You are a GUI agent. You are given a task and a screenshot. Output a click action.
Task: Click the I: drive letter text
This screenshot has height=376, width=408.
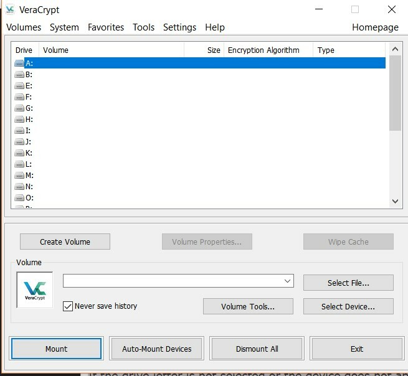tap(28, 131)
